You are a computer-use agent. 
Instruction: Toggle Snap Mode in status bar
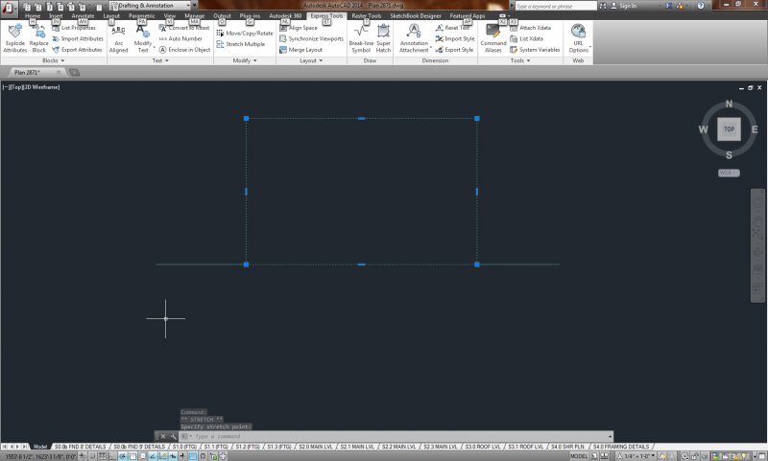click(x=92, y=456)
